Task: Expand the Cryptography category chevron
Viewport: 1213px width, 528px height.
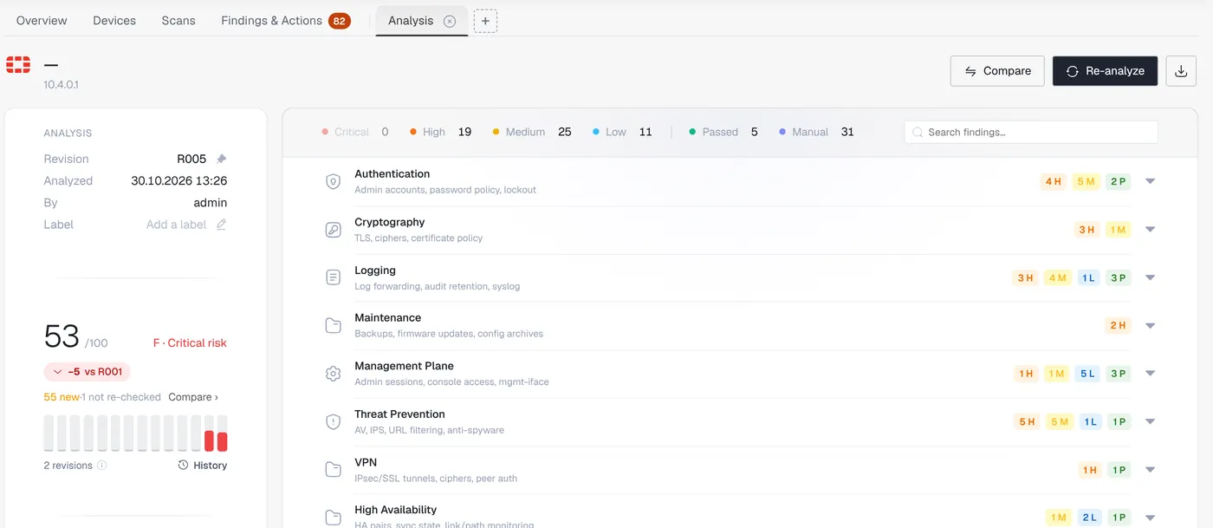Action: pos(1151,230)
